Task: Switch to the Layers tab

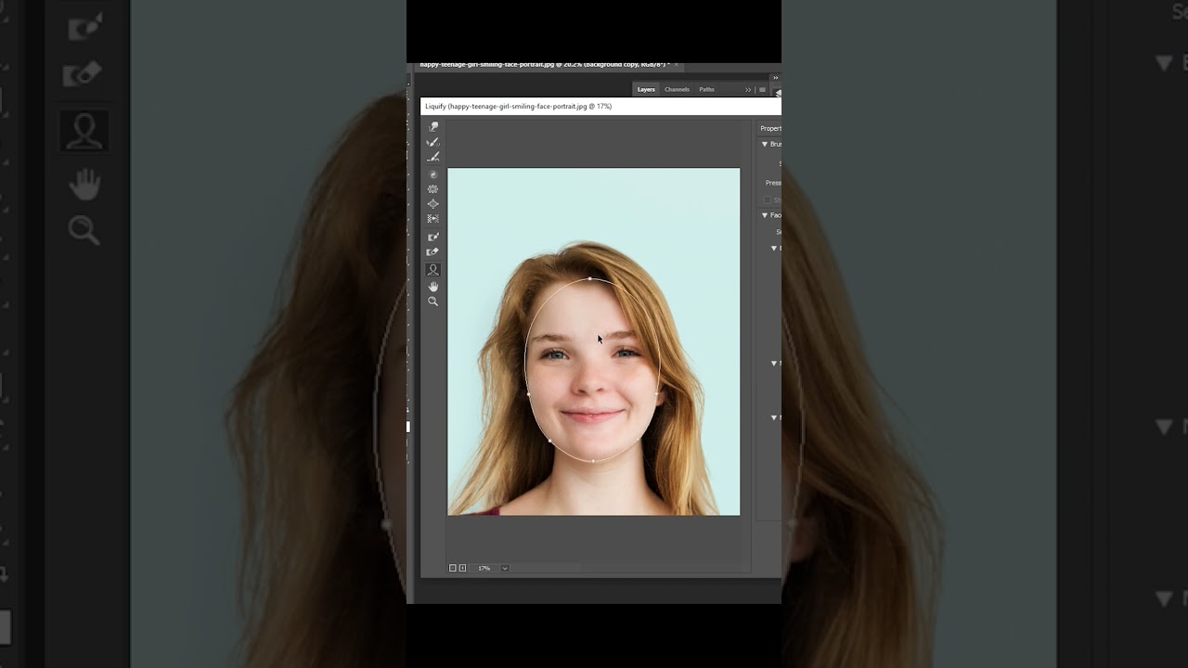Action: click(646, 90)
